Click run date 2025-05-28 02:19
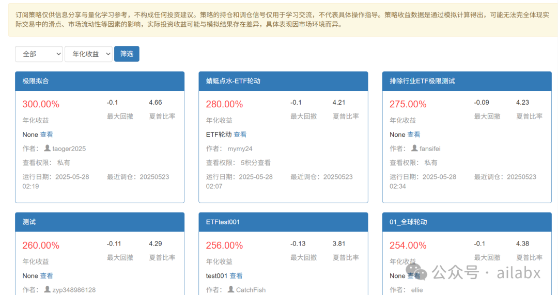This screenshot has height=295, width=558. coord(56,181)
